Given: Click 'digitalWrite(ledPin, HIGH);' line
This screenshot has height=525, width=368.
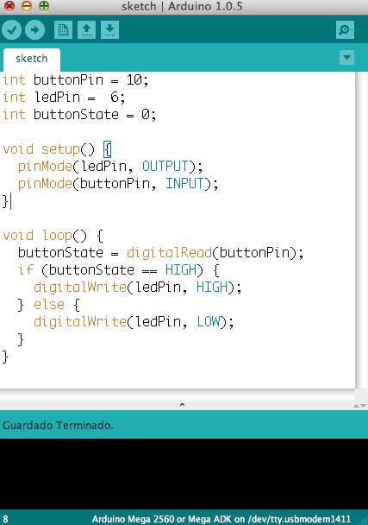Looking at the screenshot, I should click(137, 288).
